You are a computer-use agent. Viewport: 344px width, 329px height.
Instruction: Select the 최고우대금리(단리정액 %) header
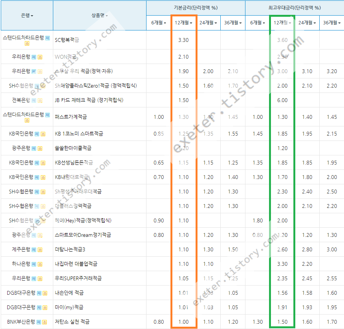click(295, 8)
